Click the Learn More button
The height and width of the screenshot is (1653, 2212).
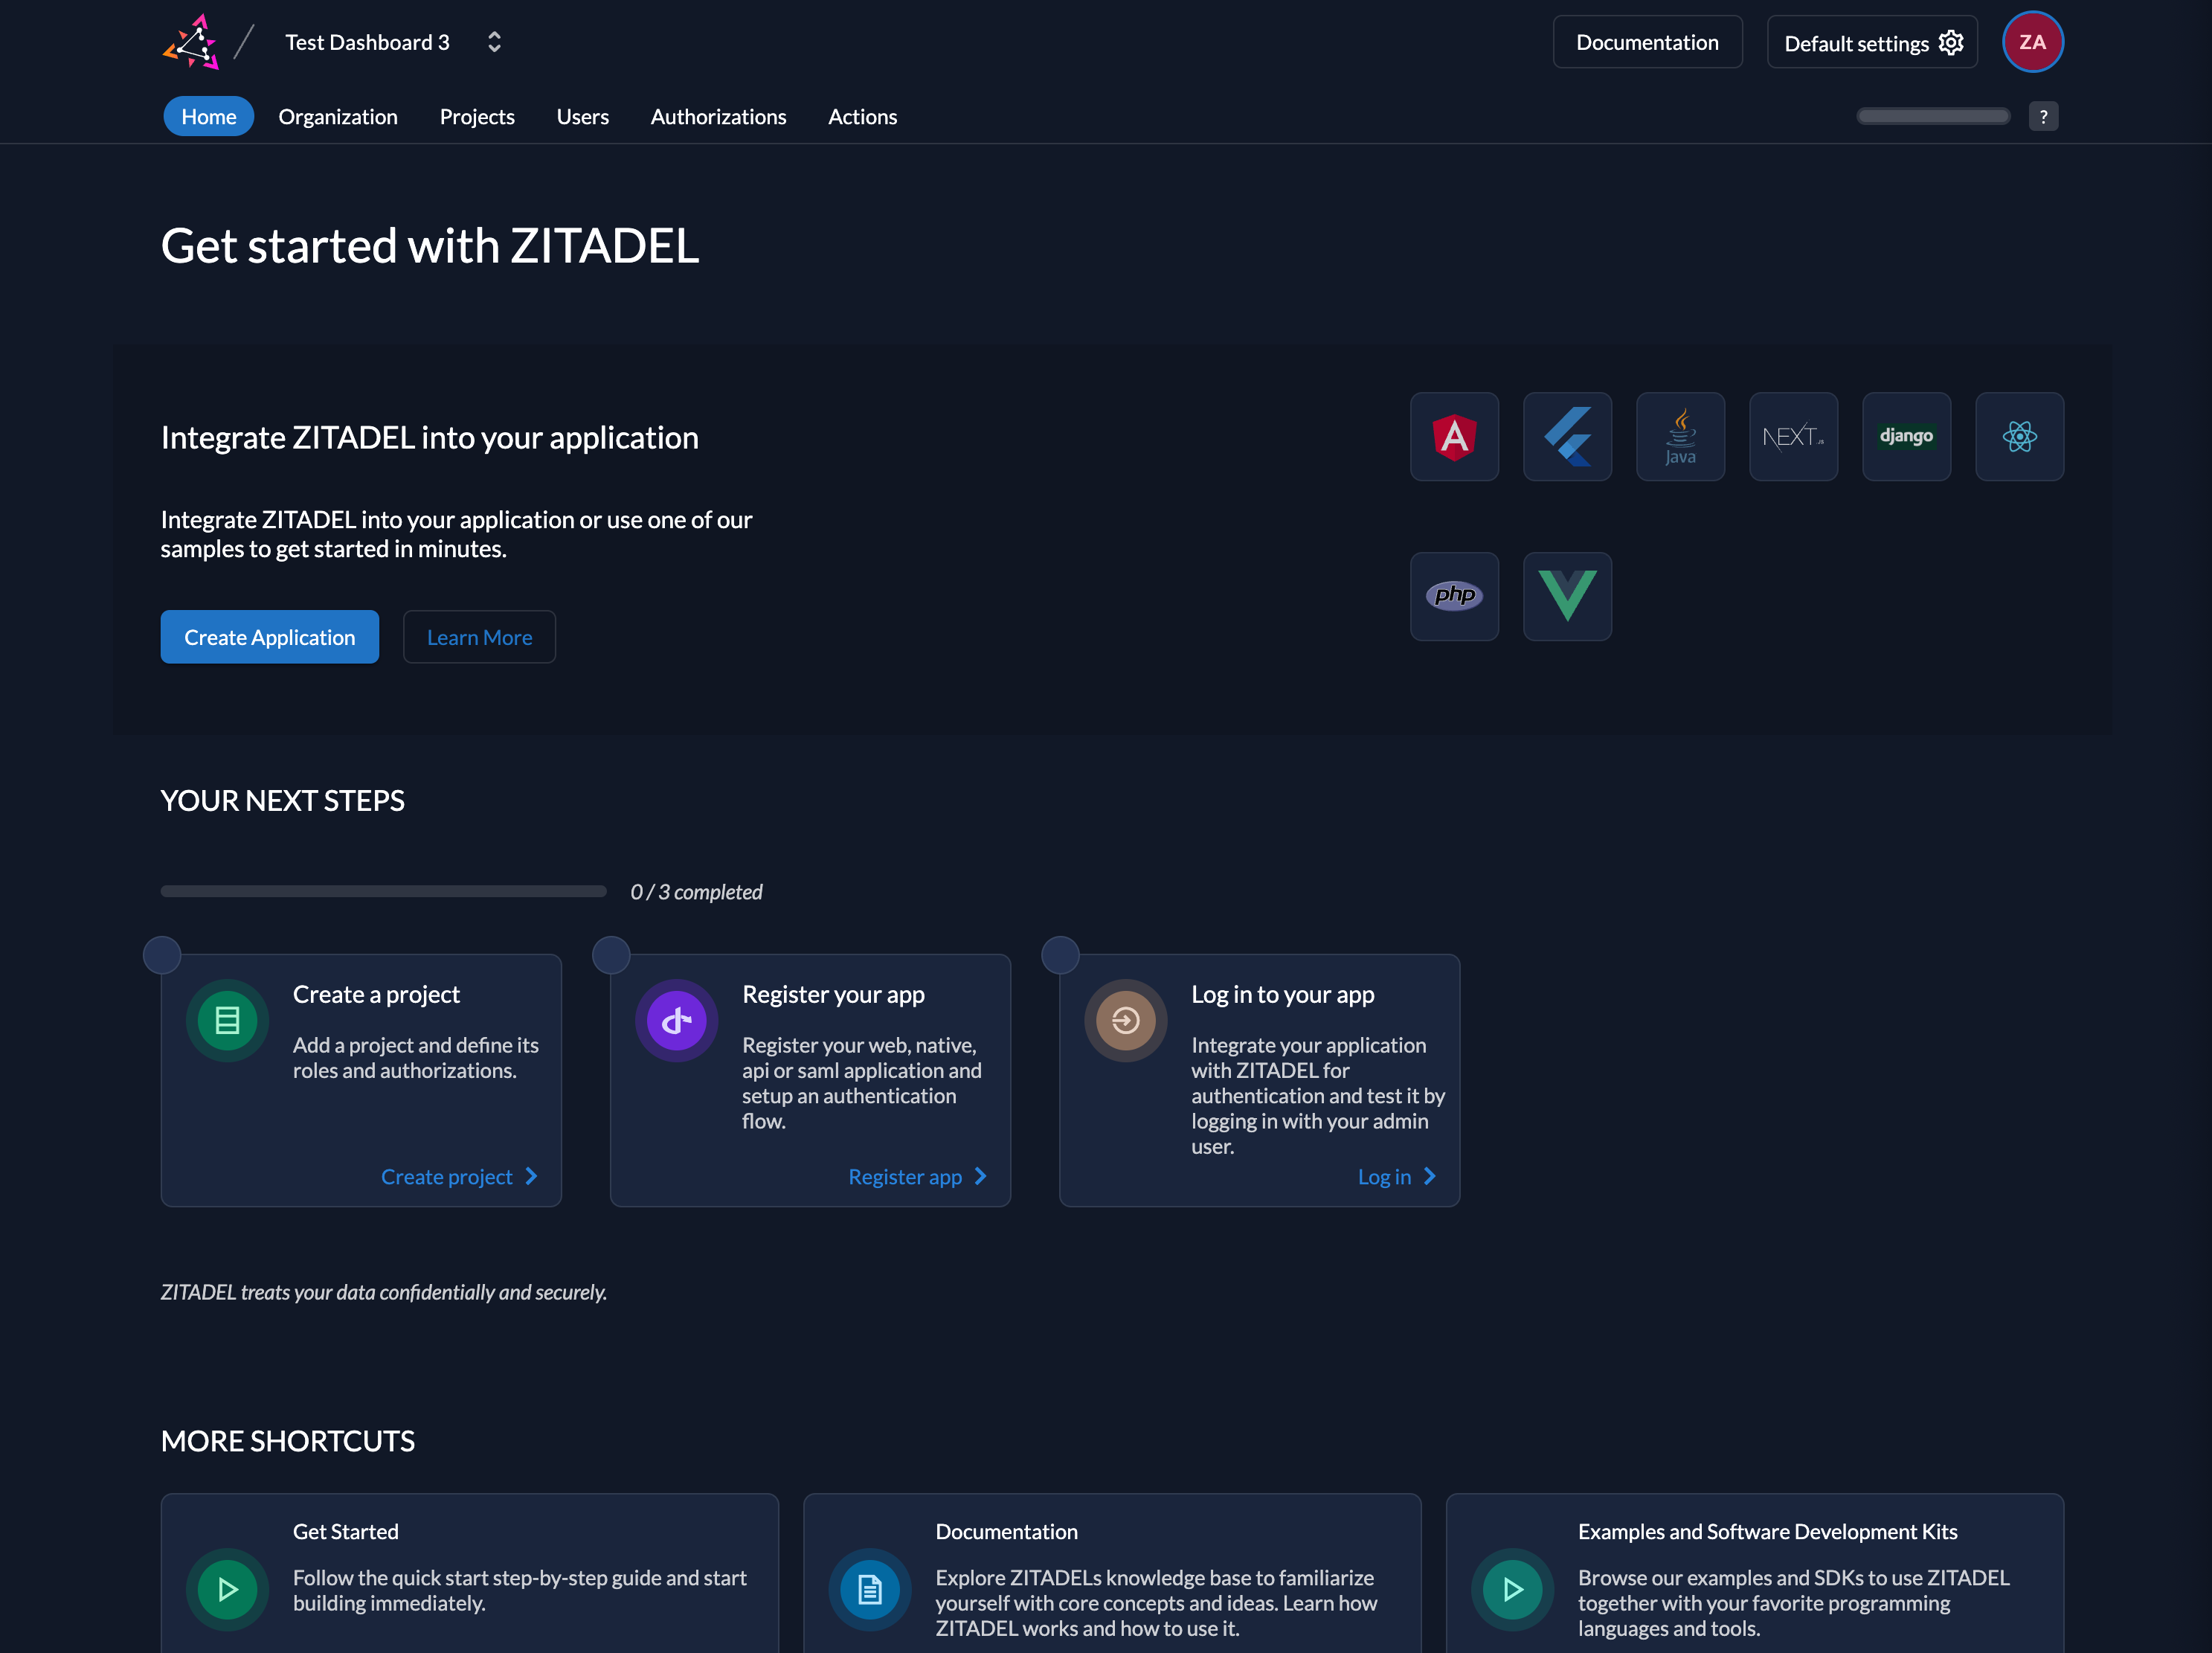tap(479, 637)
